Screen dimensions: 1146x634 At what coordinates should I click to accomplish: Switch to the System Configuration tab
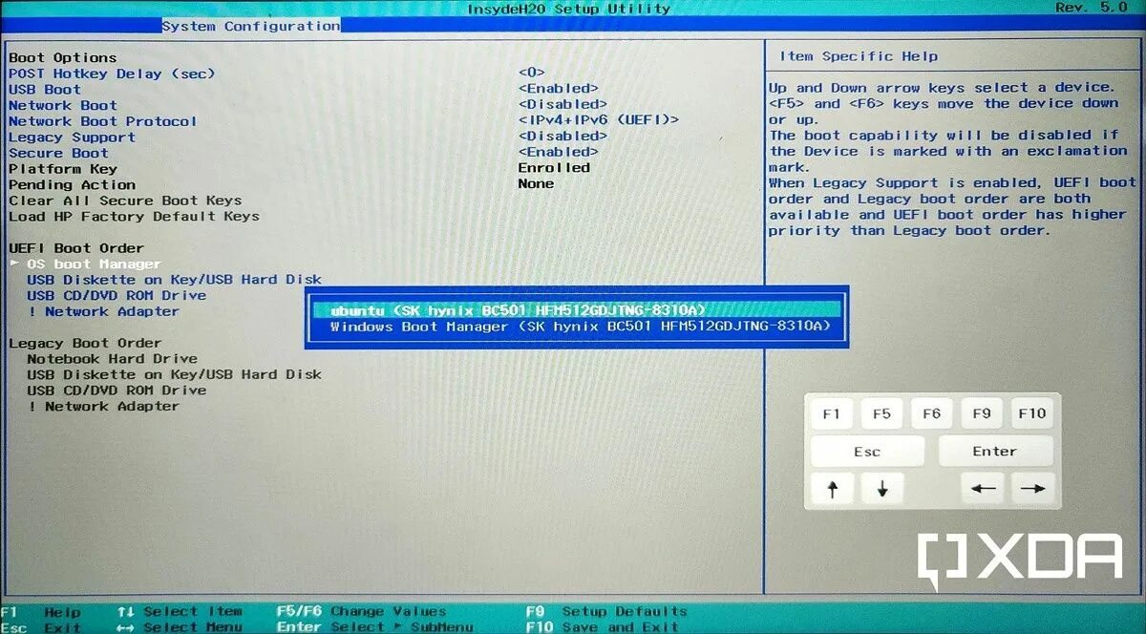pyautogui.click(x=251, y=26)
